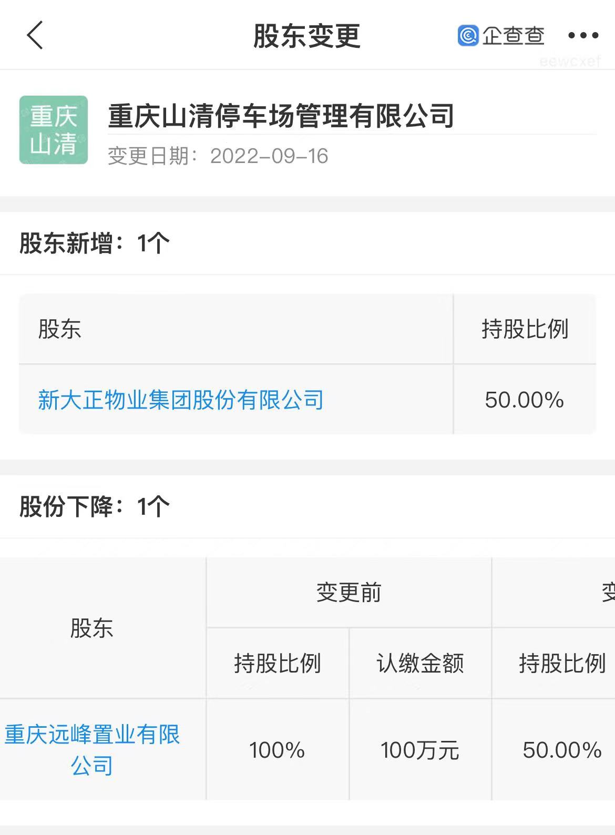This screenshot has width=615, height=835.
Task: Tap the 变更日期 2022-09-16 text
Action: [x=218, y=156]
